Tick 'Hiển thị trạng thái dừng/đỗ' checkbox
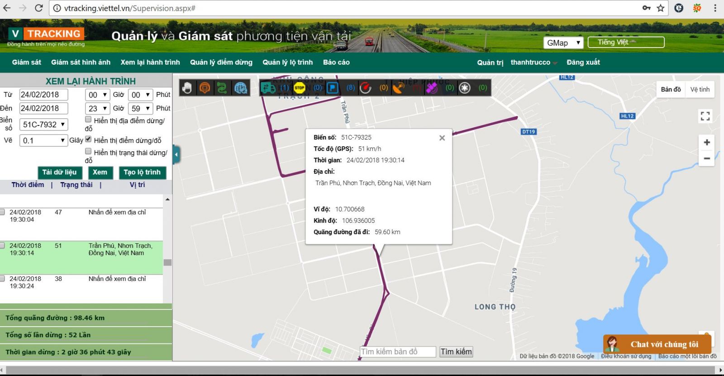The image size is (724, 376). [88, 151]
